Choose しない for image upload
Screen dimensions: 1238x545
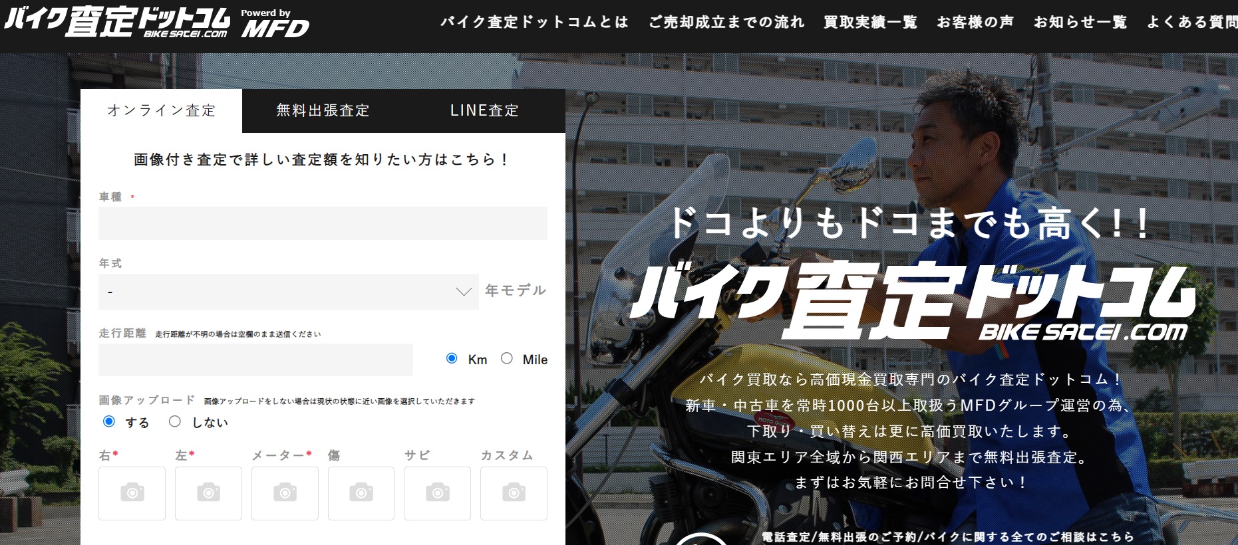pyautogui.click(x=175, y=421)
